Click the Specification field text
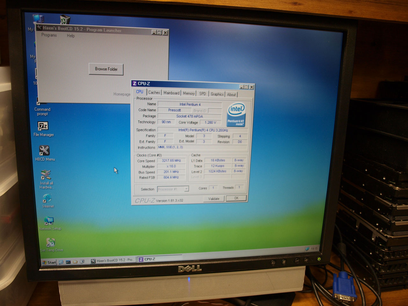The image size is (408, 306). [203, 130]
